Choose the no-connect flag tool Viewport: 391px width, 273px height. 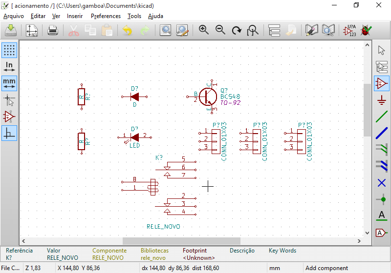[x=382, y=183]
